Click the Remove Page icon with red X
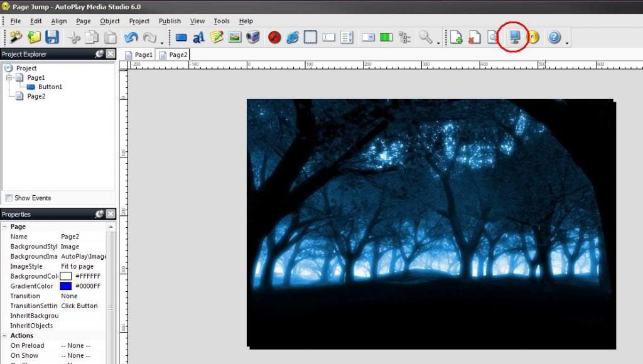643x364 pixels. click(475, 38)
